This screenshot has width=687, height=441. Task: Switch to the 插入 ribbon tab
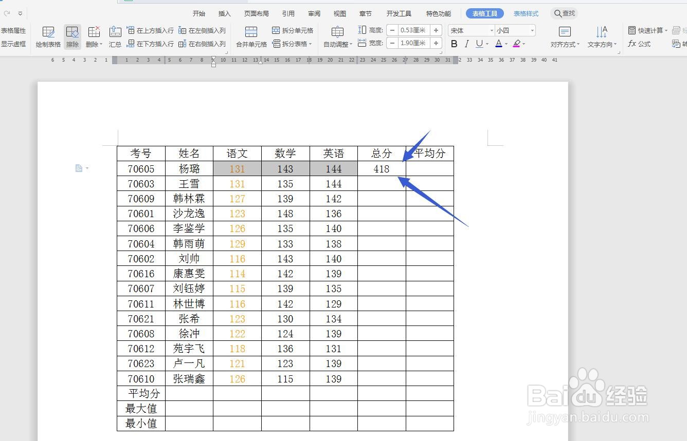[x=224, y=13]
